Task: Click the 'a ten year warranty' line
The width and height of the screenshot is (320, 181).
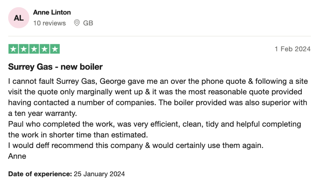Action: tap(43, 113)
